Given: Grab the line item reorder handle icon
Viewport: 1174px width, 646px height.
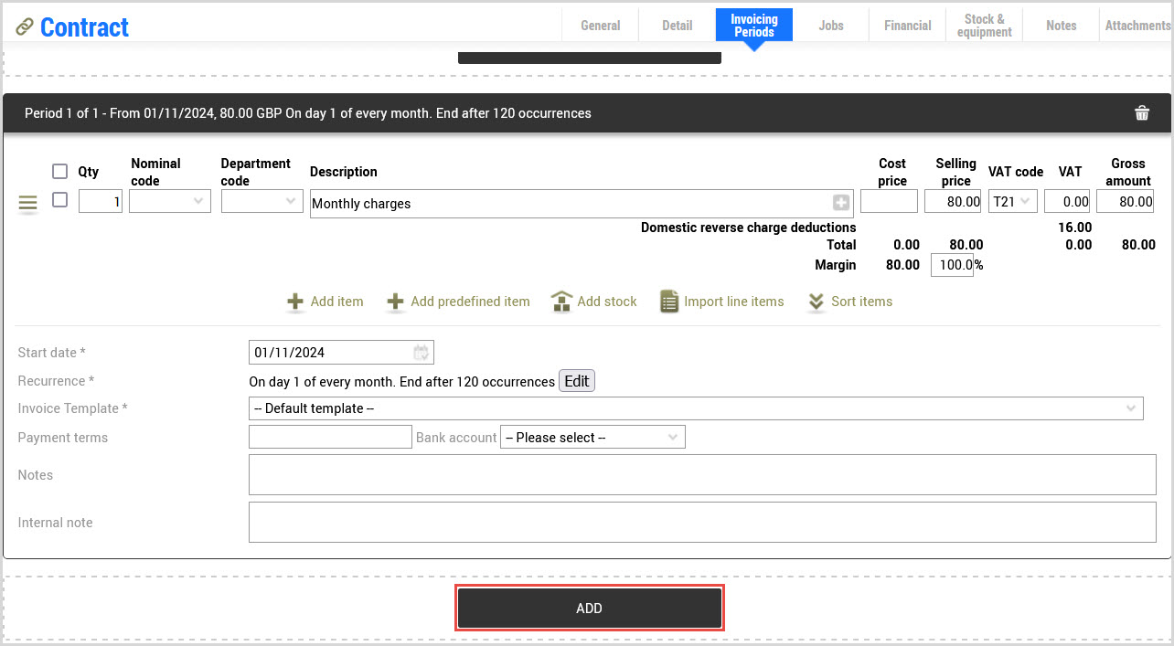Looking at the screenshot, I should (28, 204).
